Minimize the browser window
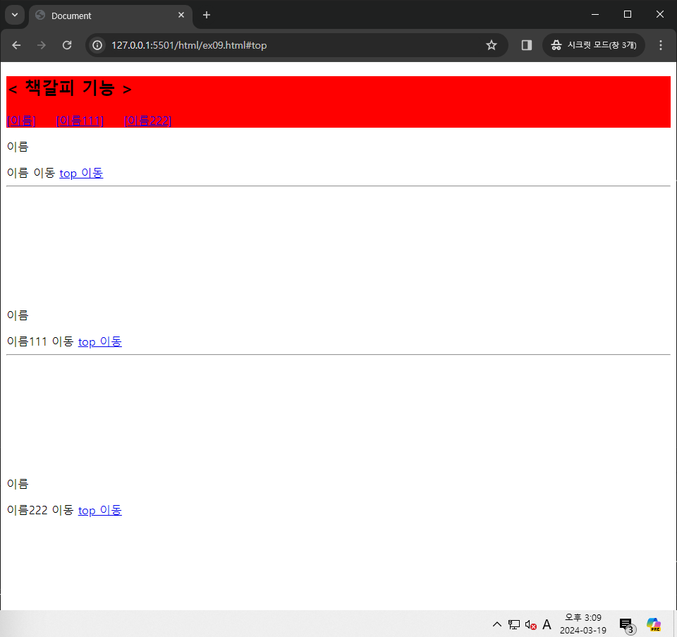The height and width of the screenshot is (637, 677). click(595, 14)
